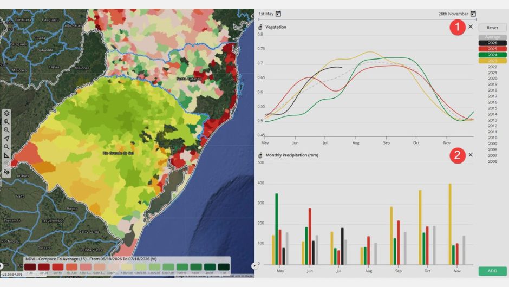Enable the 2017 year series
The height and width of the screenshot is (287, 509).
[492, 96]
